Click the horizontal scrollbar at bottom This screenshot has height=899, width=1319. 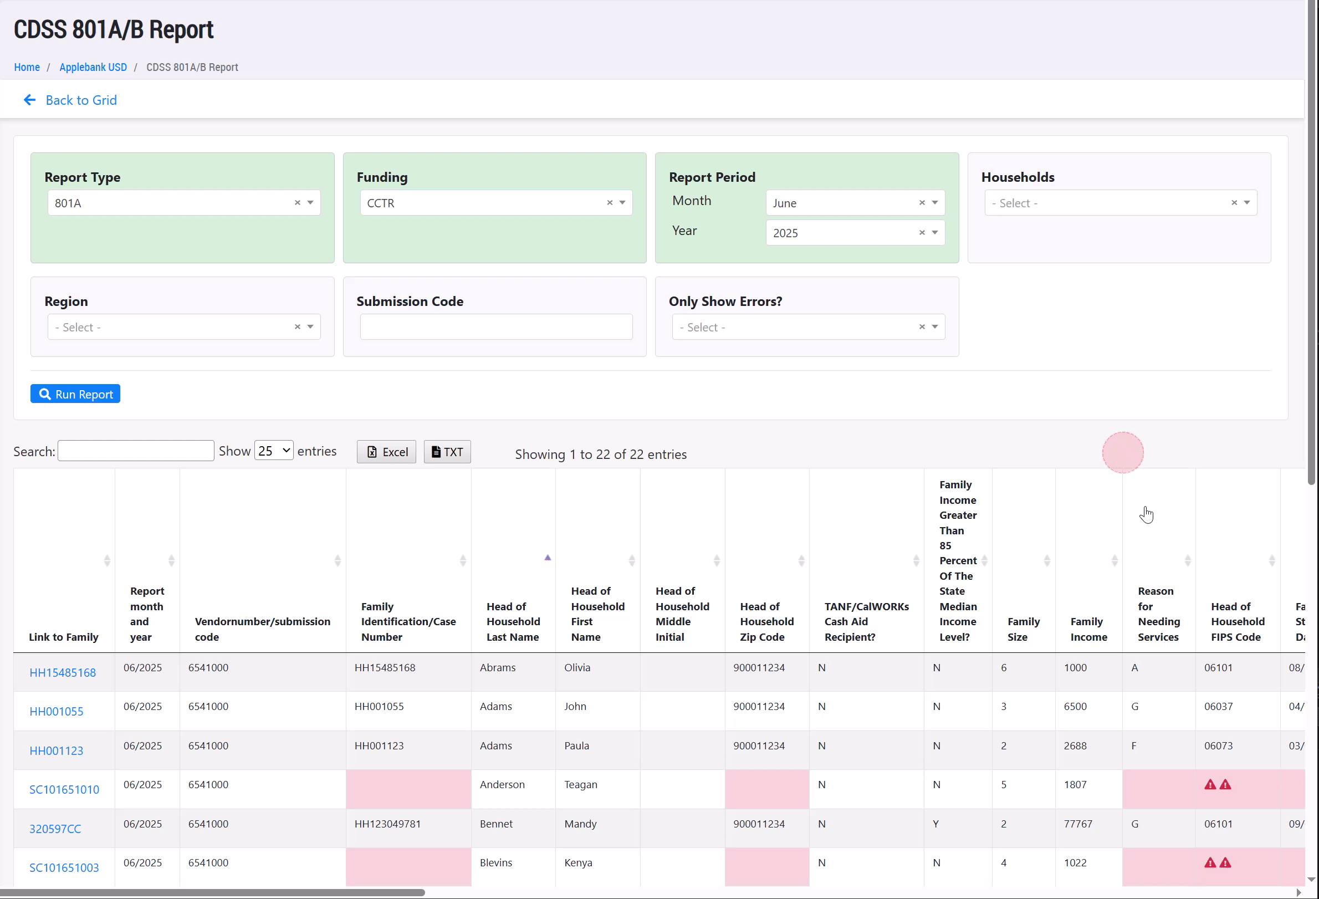(213, 893)
